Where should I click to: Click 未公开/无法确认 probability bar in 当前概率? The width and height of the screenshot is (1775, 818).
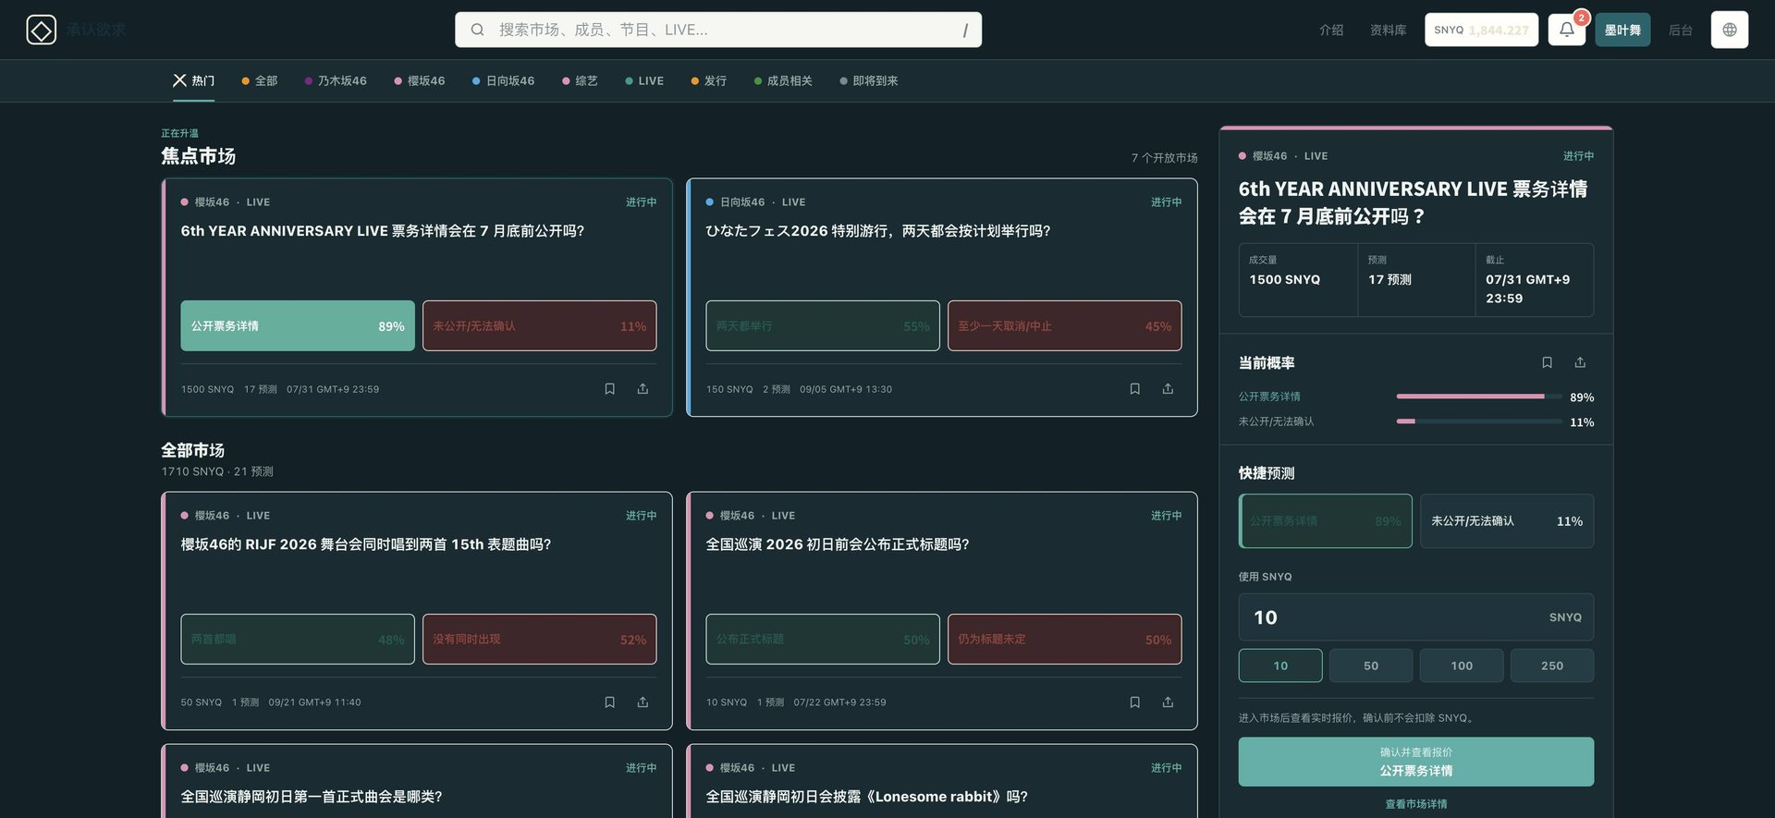(x=1479, y=421)
